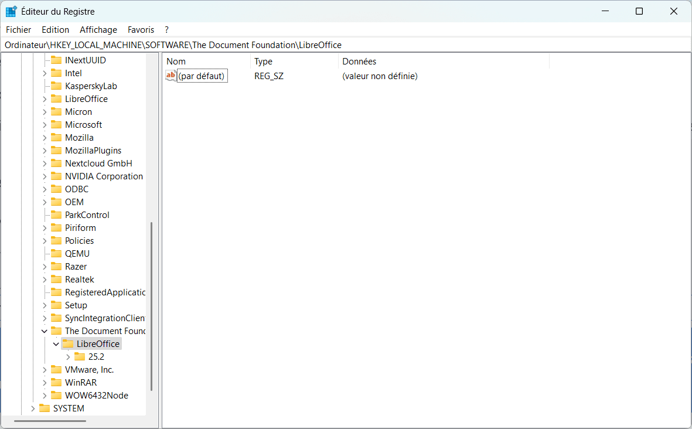Open the Fichier menu
The image size is (692, 429).
click(19, 29)
